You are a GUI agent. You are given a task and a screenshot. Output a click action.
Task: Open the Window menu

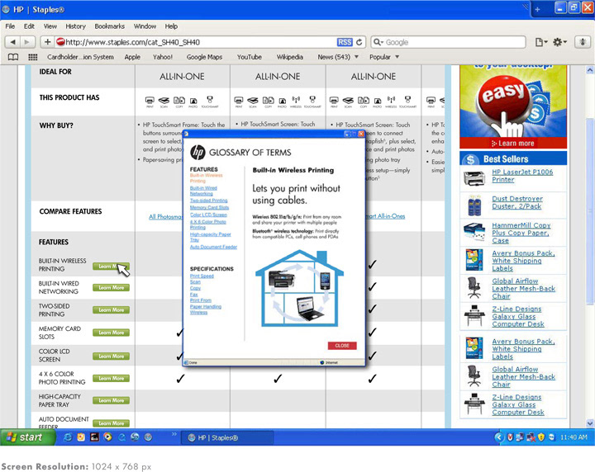[145, 26]
